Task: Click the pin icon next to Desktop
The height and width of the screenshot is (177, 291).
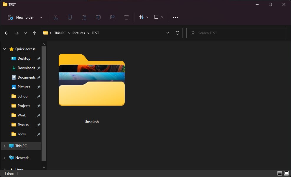Action: (x=39, y=59)
